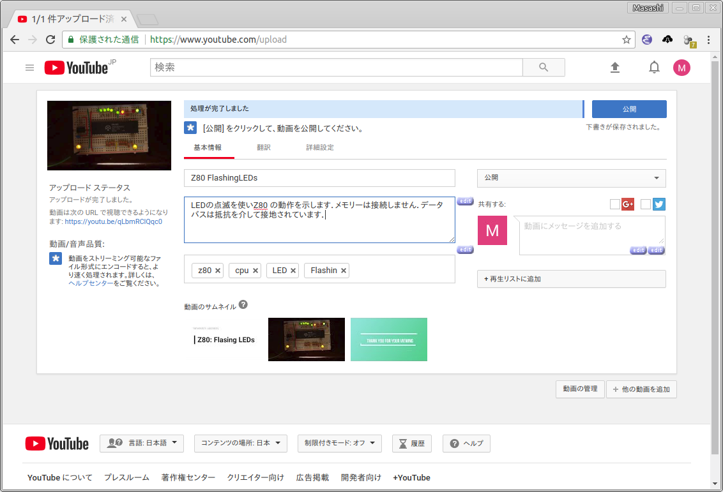
Task: Remove the Flashin tag
Action: [x=344, y=271]
